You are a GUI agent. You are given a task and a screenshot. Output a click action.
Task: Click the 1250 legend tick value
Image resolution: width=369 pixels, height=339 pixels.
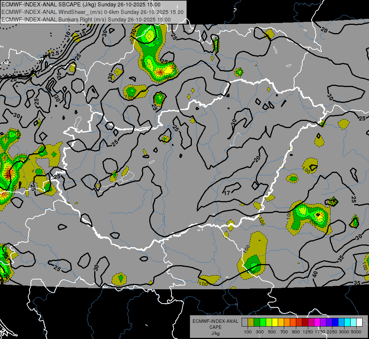[308, 332]
